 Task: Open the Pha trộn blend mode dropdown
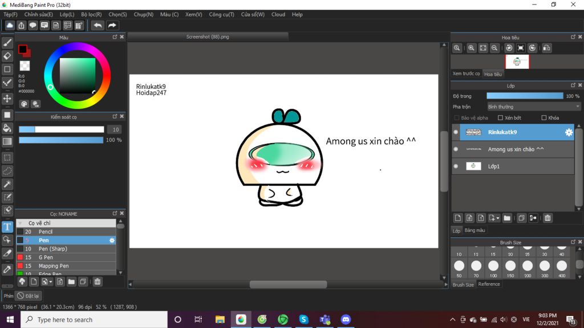click(x=533, y=106)
